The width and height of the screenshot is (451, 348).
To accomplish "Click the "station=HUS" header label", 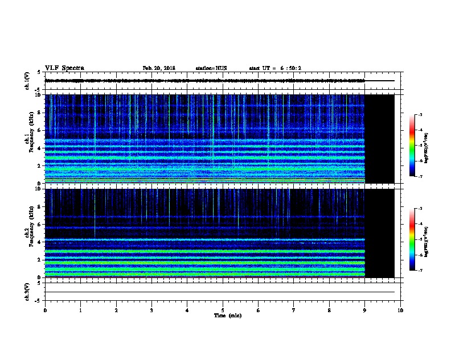I will (x=211, y=68).
